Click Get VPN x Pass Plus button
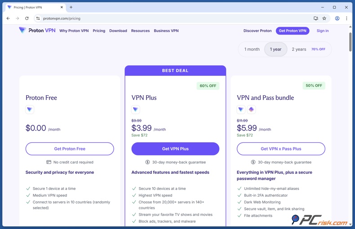 [x=281, y=149]
